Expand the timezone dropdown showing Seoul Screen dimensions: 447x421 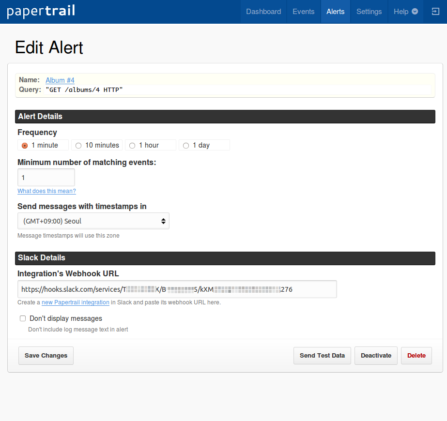93,221
